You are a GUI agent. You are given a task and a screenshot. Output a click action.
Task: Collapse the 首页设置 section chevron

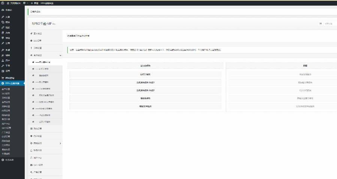coord(60,55)
